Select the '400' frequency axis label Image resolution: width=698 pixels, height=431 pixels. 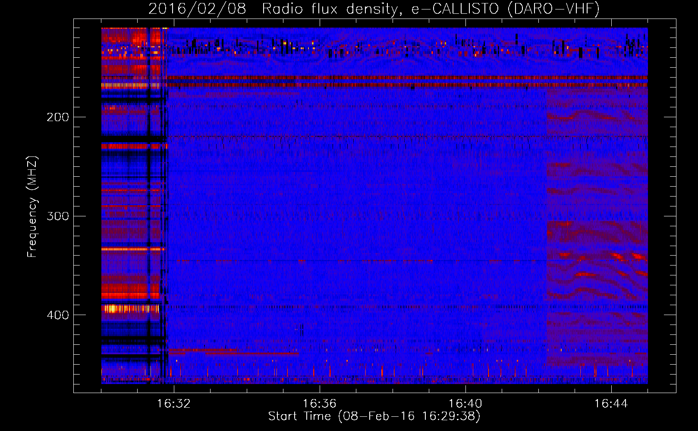tap(58, 315)
